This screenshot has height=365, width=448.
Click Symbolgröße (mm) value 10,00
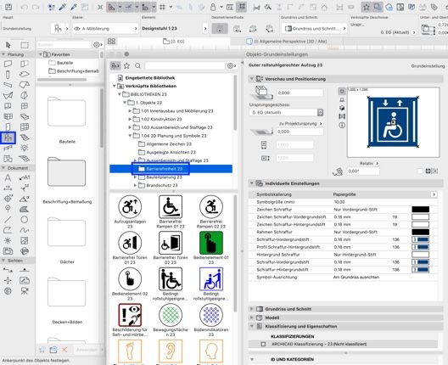point(339,202)
